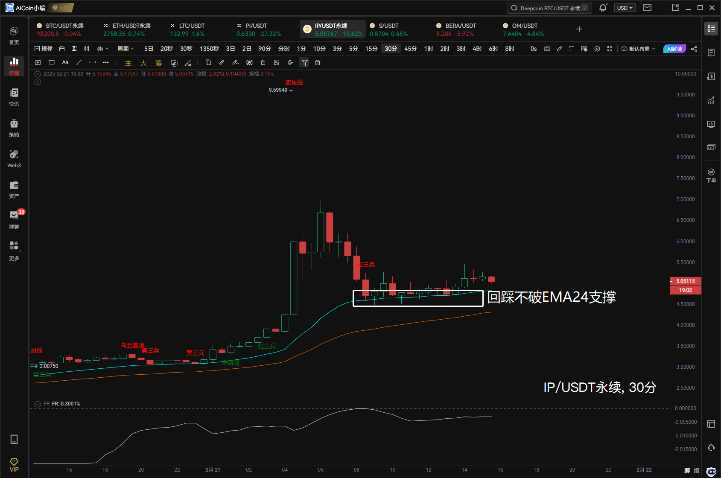Open the 群聊 group chat icon
This screenshot has height=478, width=721.
point(14,220)
